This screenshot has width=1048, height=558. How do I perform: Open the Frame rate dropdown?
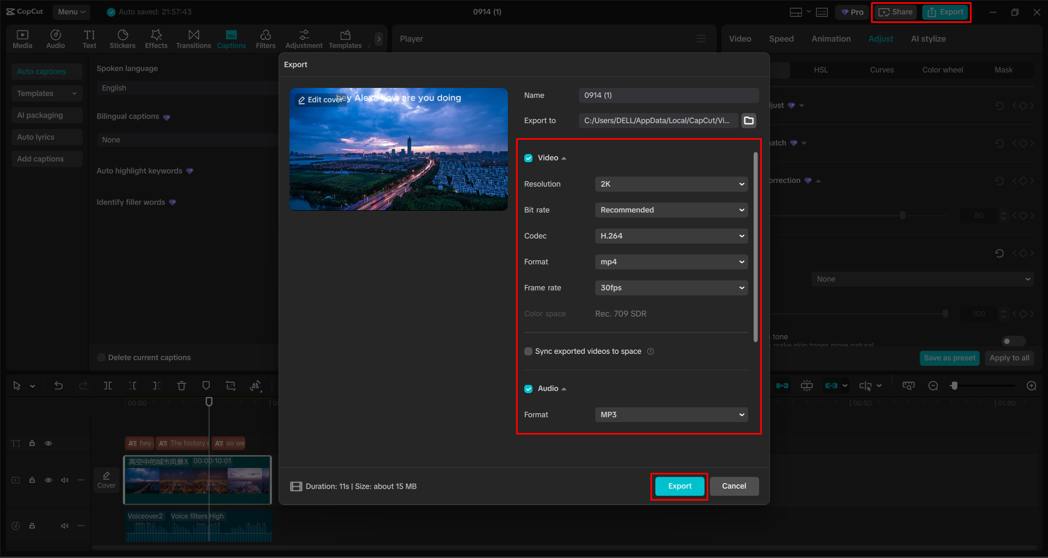pyautogui.click(x=671, y=288)
